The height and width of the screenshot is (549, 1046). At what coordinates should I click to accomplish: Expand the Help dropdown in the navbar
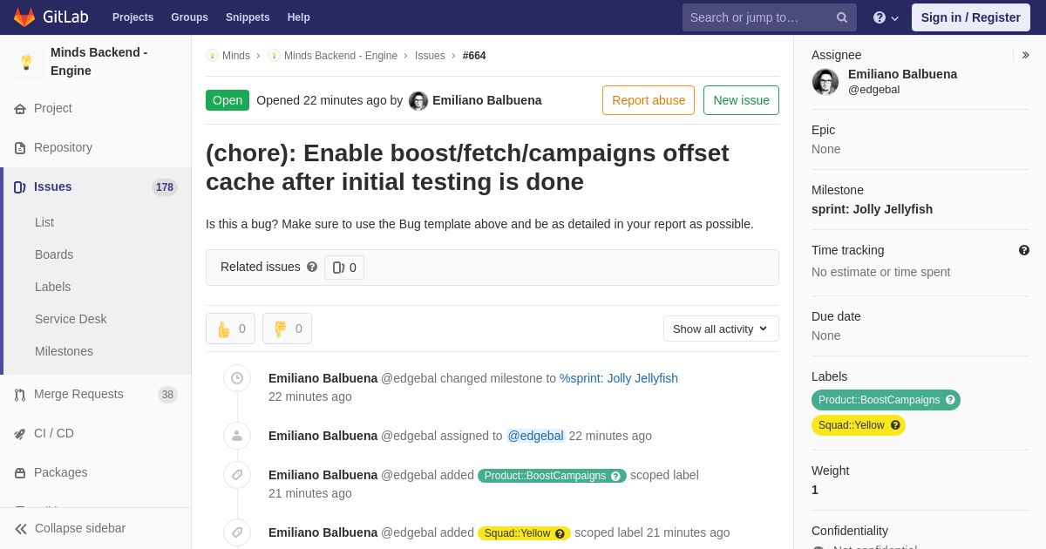886,17
